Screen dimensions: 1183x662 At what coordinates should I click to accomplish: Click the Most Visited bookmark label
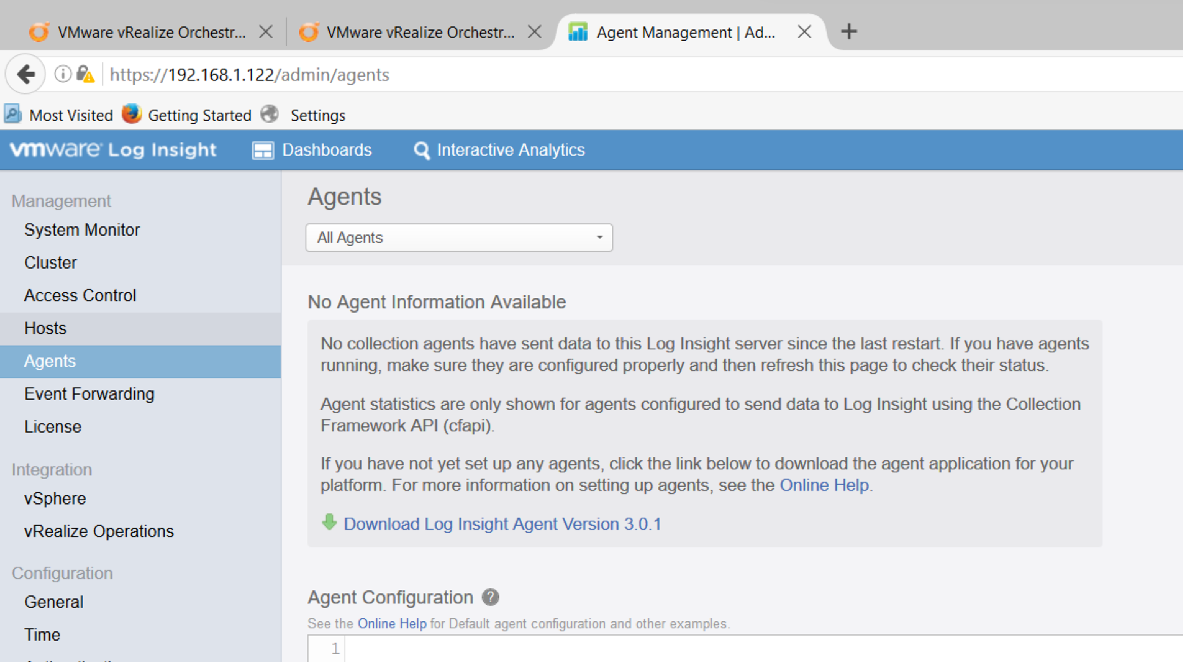pyautogui.click(x=71, y=115)
